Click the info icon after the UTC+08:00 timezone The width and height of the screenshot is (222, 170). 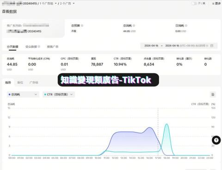207,46
